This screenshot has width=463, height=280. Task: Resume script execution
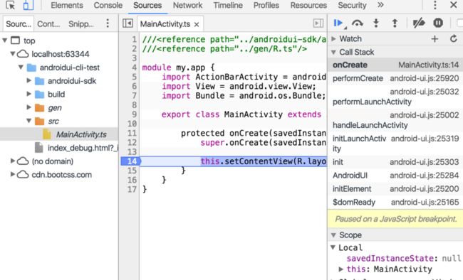tap(338, 23)
